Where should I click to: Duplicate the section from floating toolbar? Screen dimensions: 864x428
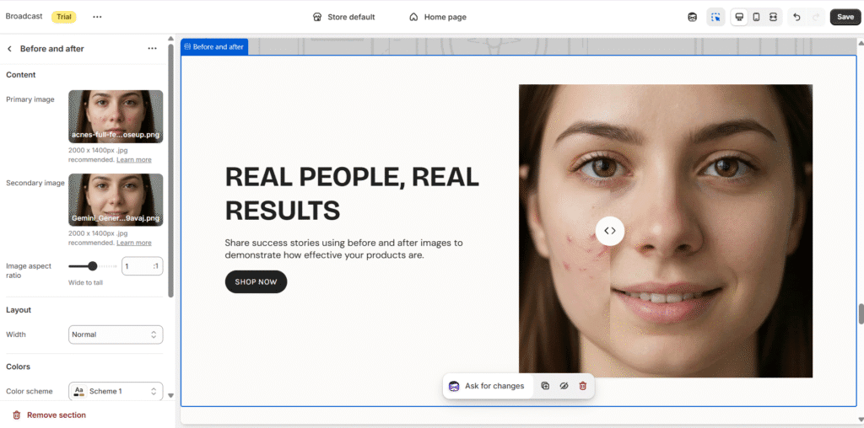point(545,386)
